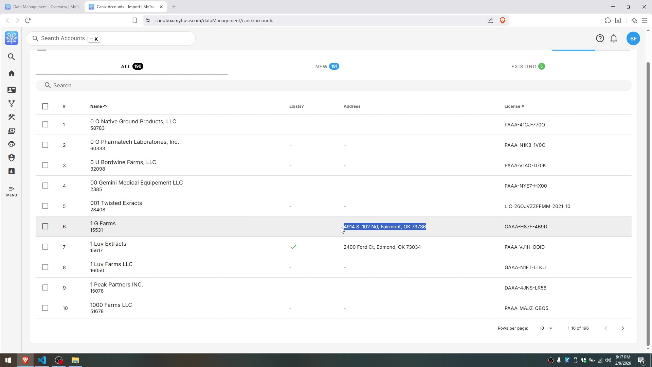Go to next page of accounts

pos(623,328)
